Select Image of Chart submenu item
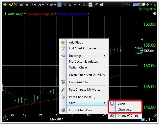 [x=128, y=116]
